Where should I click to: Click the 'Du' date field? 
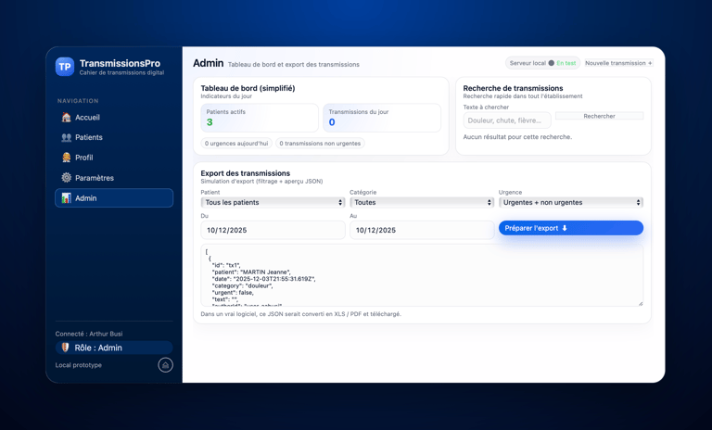(x=273, y=230)
